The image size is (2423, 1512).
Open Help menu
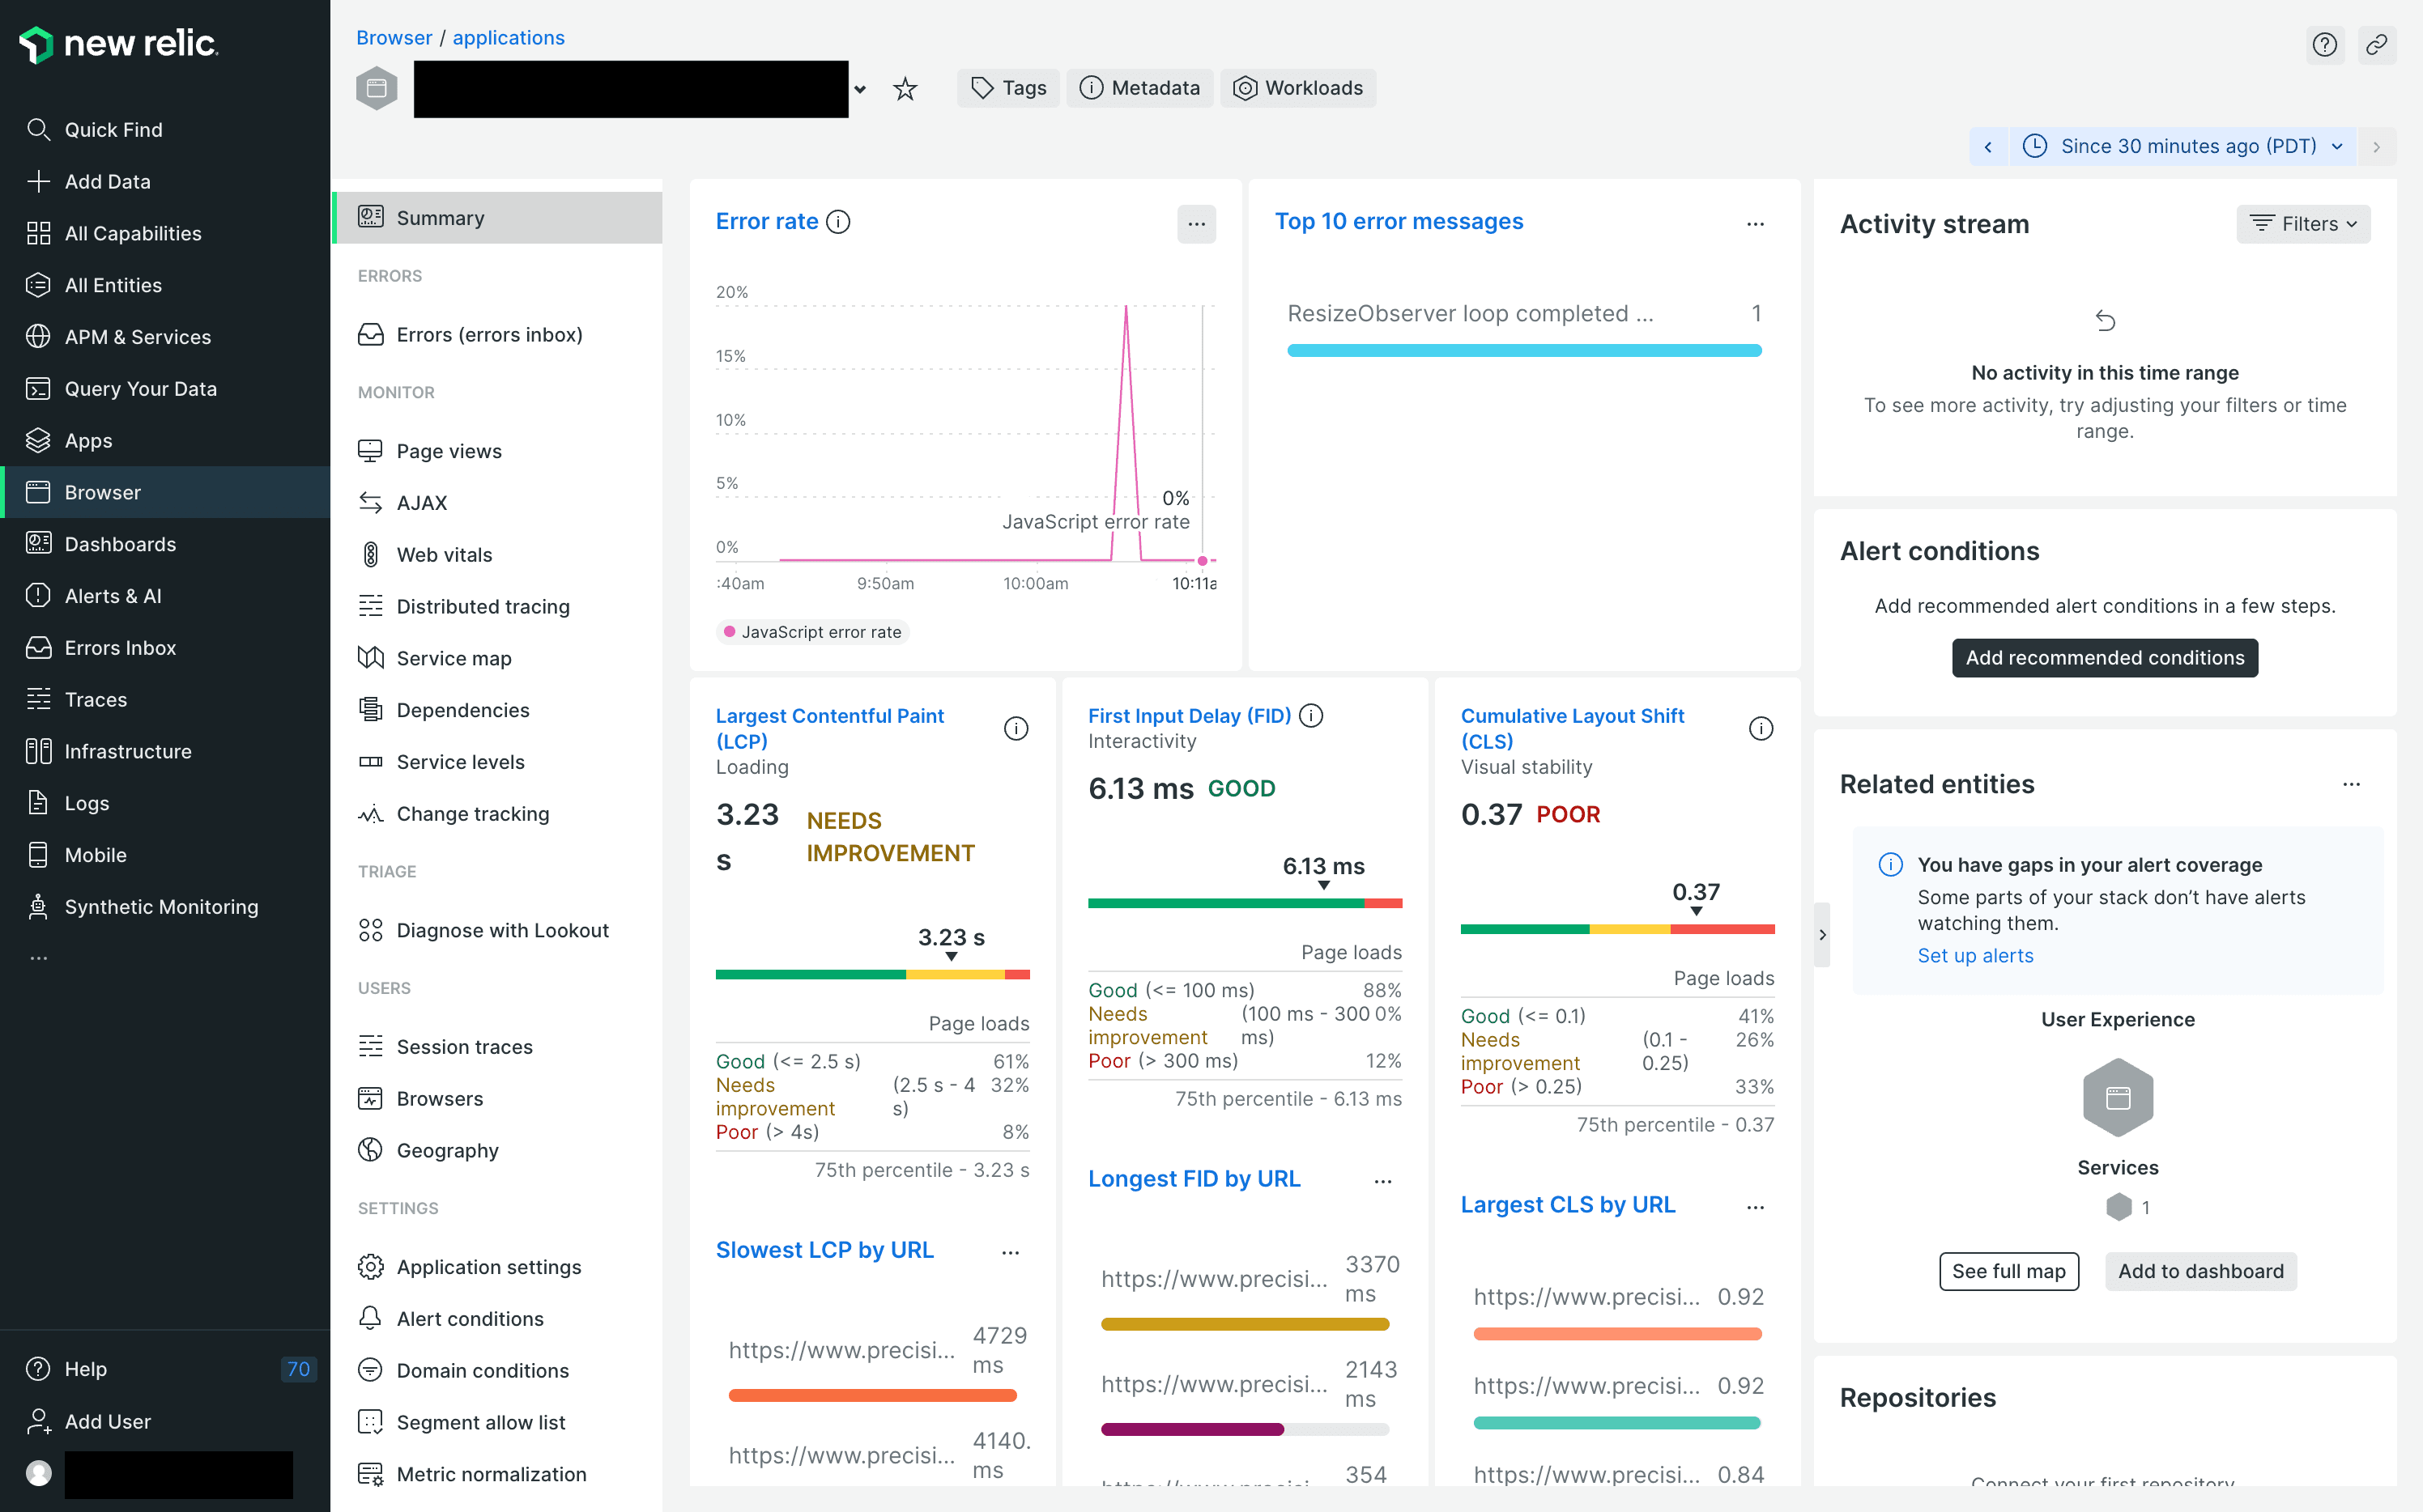[x=67, y=1369]
